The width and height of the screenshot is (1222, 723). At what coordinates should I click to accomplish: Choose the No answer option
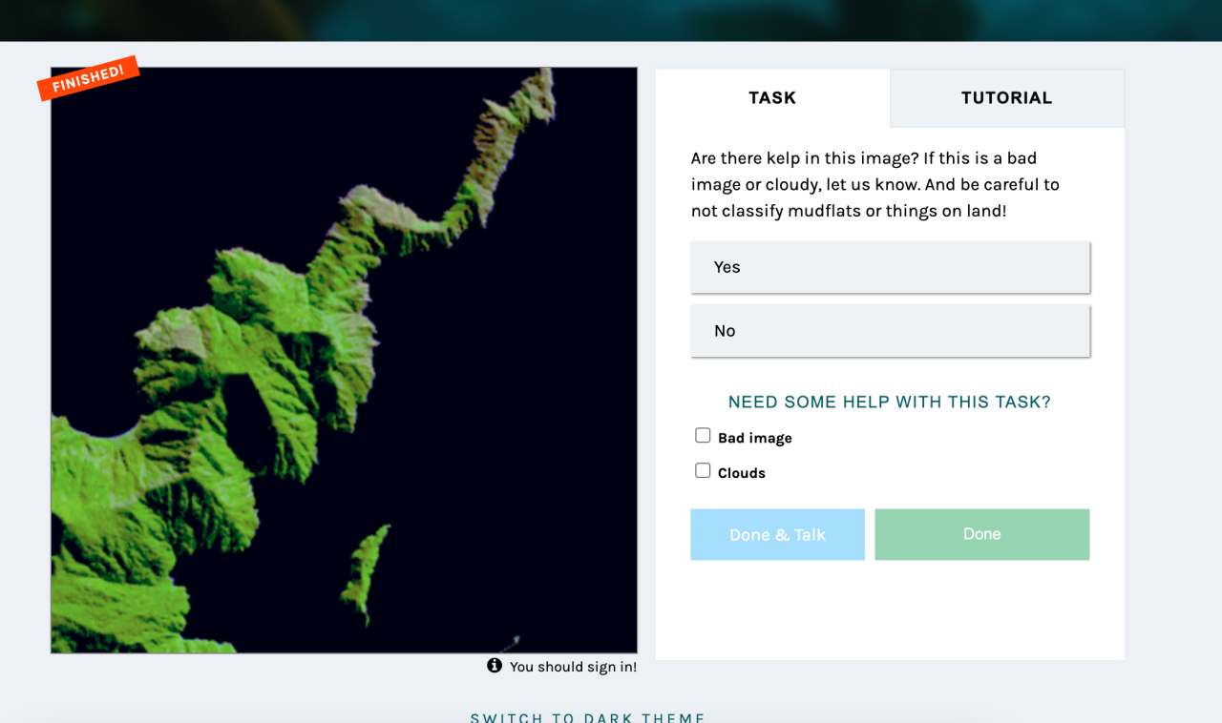pyautogui.click(x=890, y=331)
